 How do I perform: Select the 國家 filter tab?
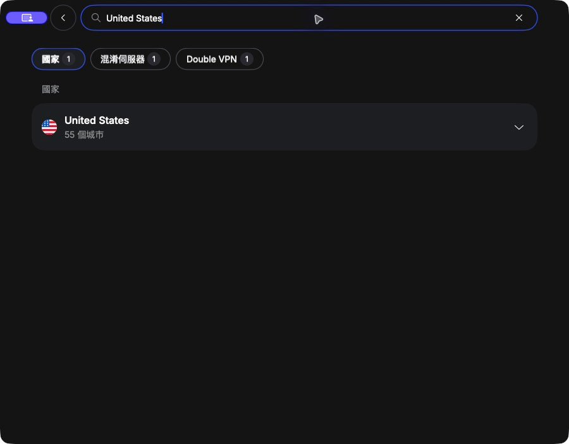[x=58, y=59]
